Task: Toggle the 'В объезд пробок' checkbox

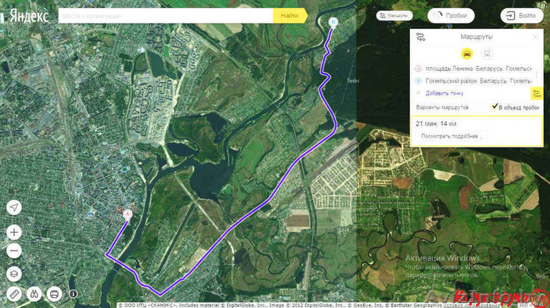Action: 494,107
